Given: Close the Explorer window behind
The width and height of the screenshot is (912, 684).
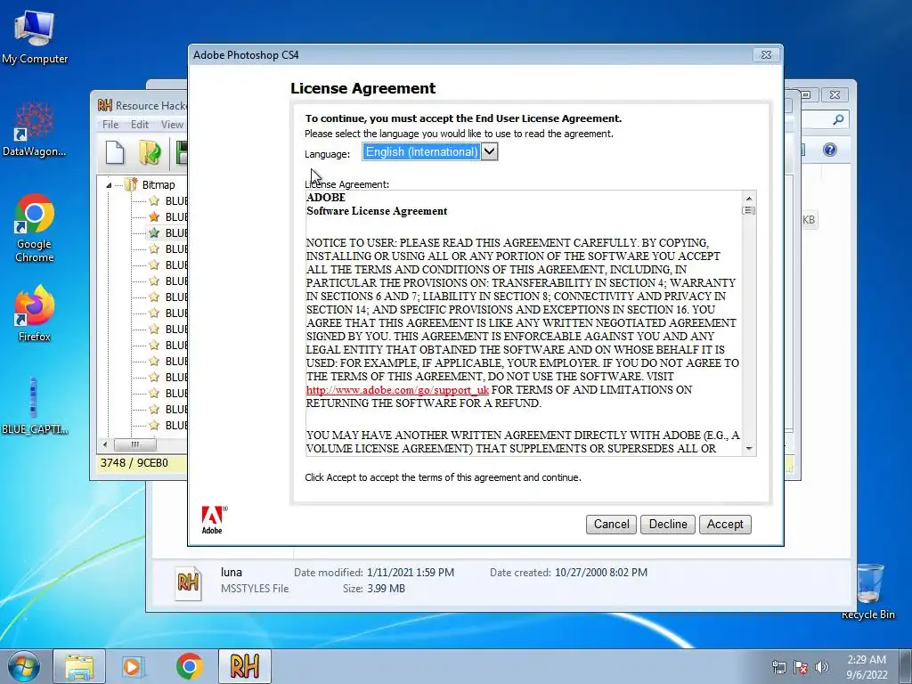Looking at the screenshot, I should click(835, 94).
